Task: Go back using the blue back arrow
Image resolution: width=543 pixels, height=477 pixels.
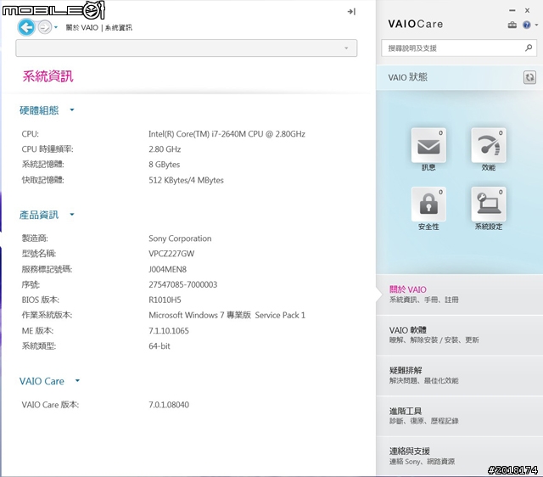Action: (x=26, y=27)
